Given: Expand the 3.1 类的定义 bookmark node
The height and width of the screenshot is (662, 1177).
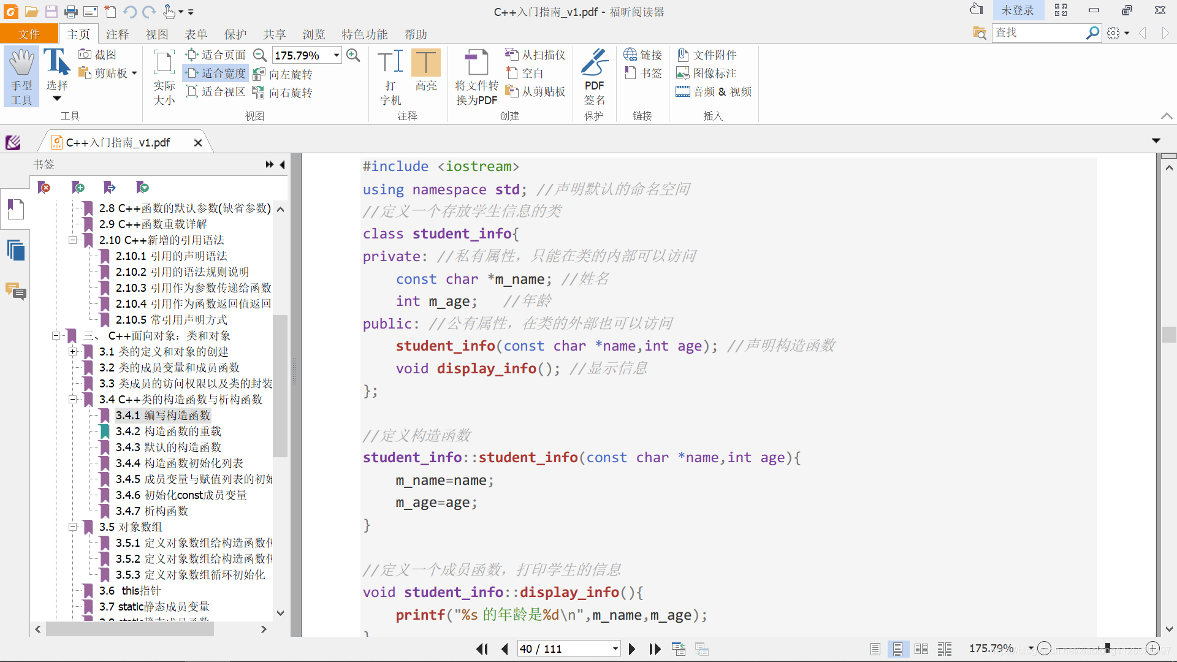Looking at the screenshot, I should coord(72,352).
